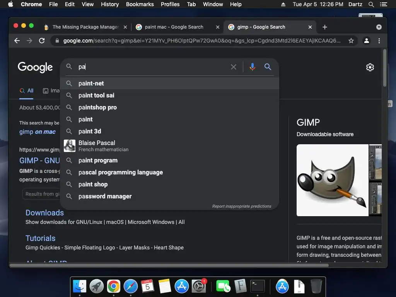Open the Bookmarks menu
The width and height of the screenshot is (396, 297).
(x=140, y=4)
